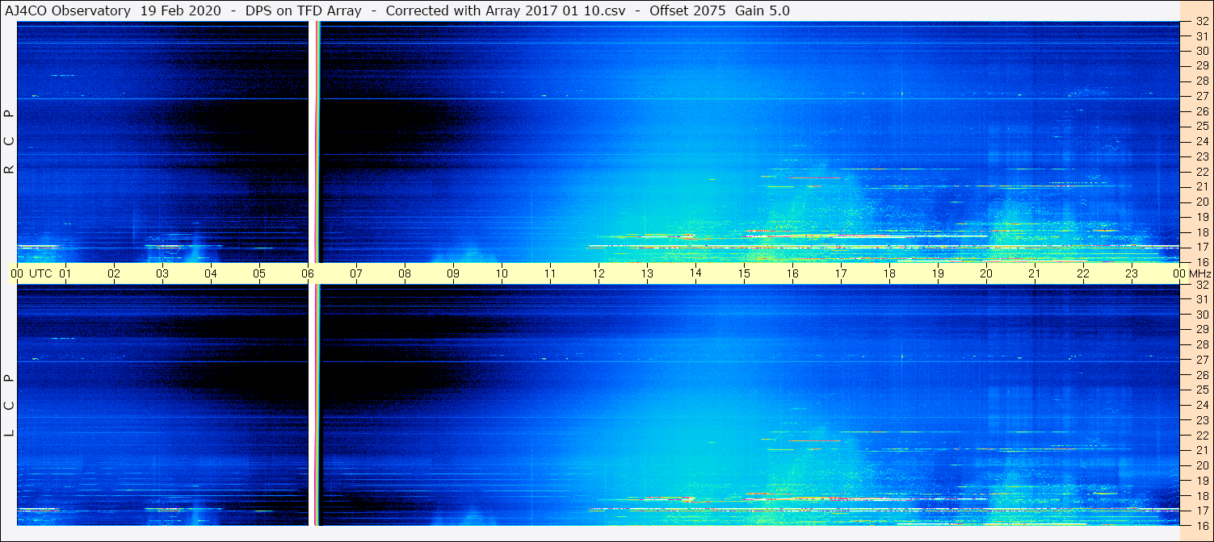Click the 27 MHz label on LCP scale

(x=1201, y=360)
